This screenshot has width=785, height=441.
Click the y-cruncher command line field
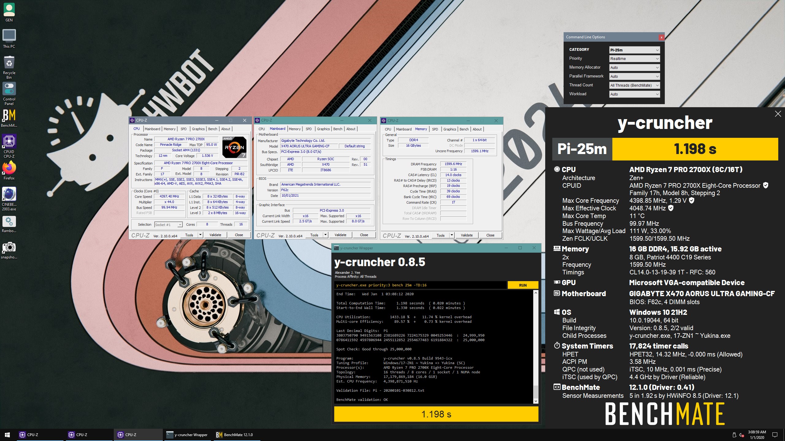(420, 285)
